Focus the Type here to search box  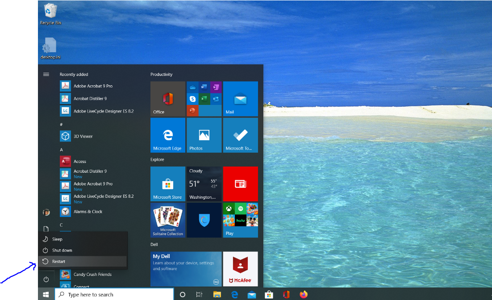[x=114, y=294]
